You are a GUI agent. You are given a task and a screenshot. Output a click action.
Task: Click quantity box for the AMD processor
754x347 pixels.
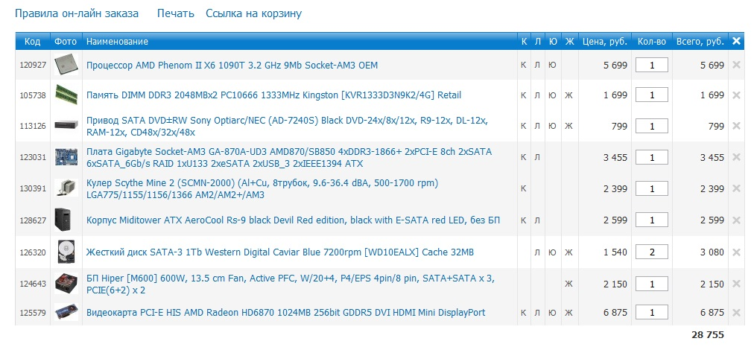[652, 66]
